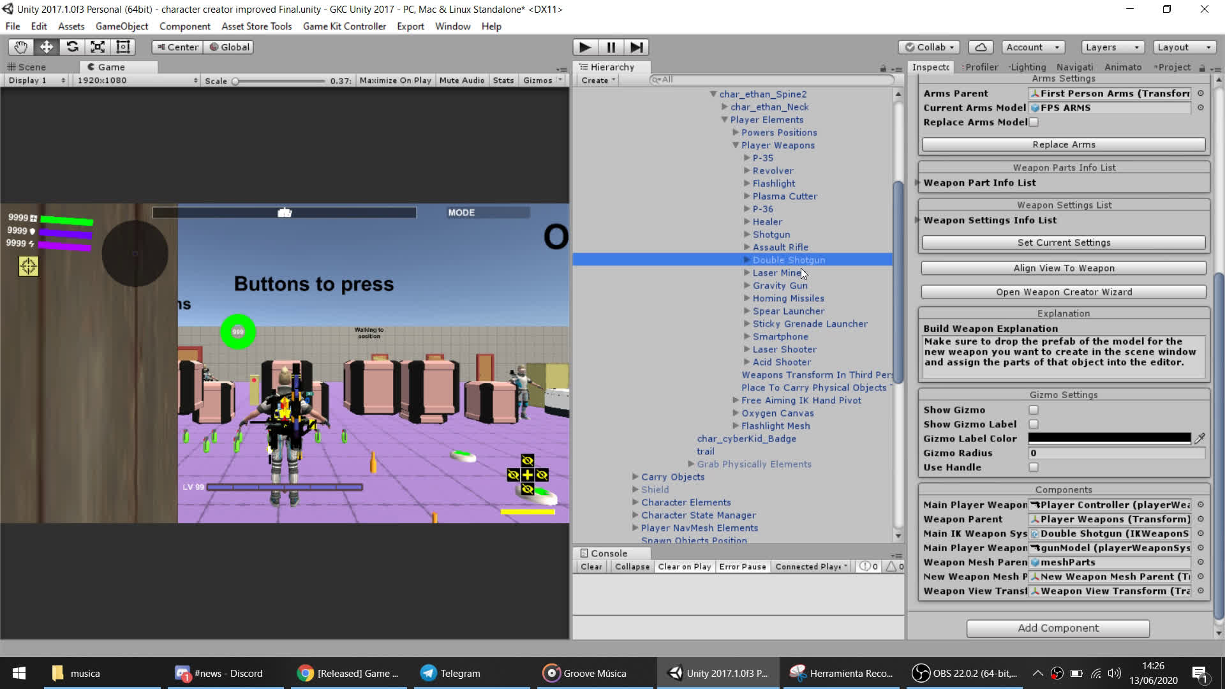Select the Hand tool in toolbar
Viewport: 1225px width, 689px height.
point(20,47)
